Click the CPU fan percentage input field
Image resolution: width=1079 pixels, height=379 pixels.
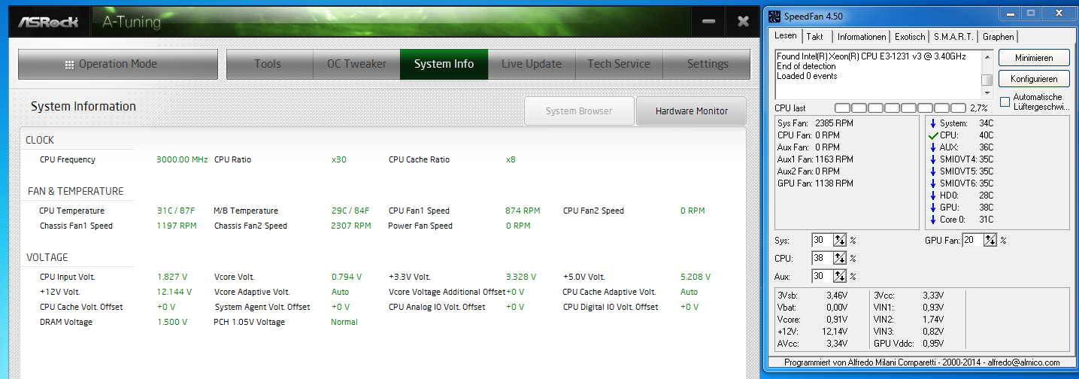pyautogui.click(x=823, y=259)
